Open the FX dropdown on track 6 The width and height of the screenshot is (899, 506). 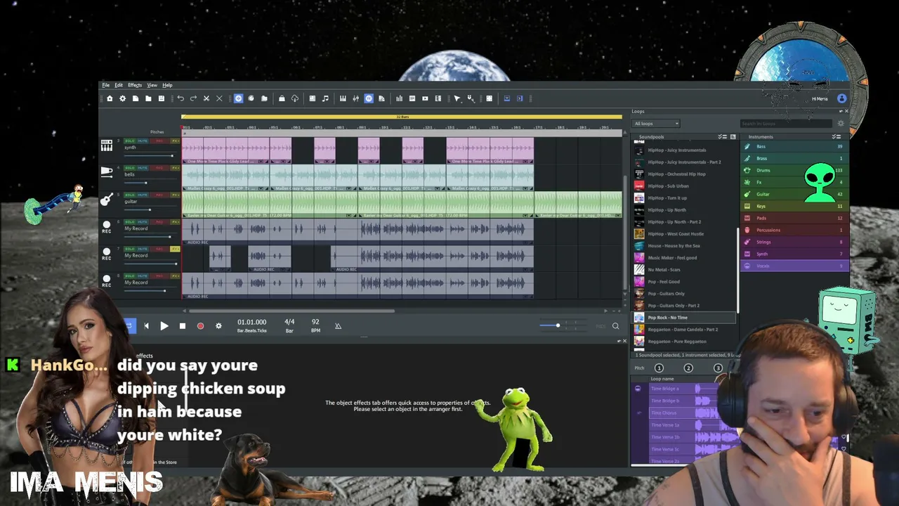[x=175, y=222]
